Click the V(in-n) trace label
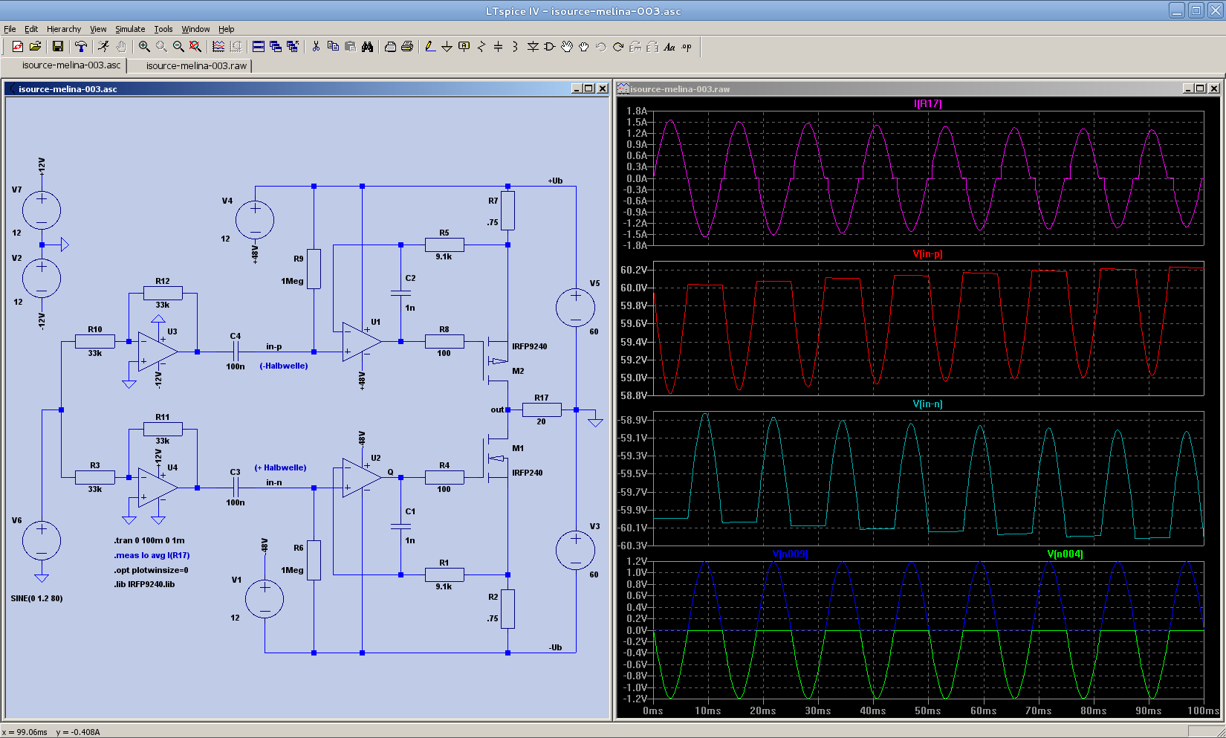This screenshot has height=738, width=1226. click(x=927, y=404)
